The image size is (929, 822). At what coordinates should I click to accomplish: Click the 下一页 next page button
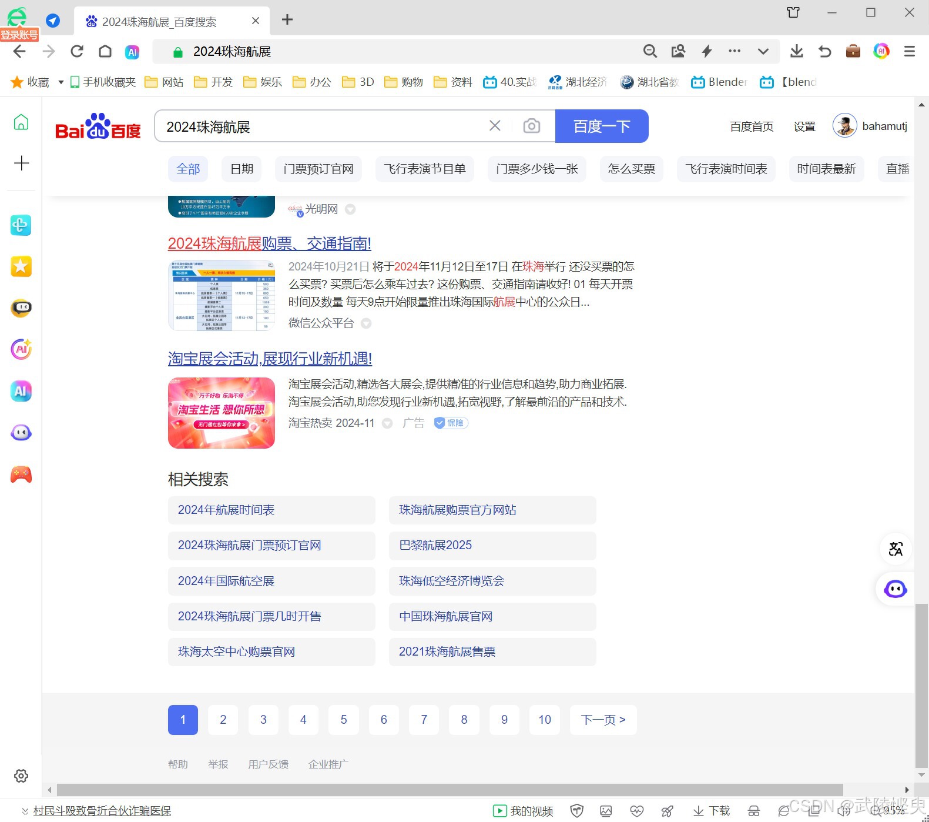click(603, 720)
